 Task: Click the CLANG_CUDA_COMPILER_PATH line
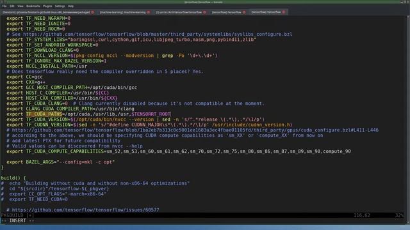pos(70,109)
